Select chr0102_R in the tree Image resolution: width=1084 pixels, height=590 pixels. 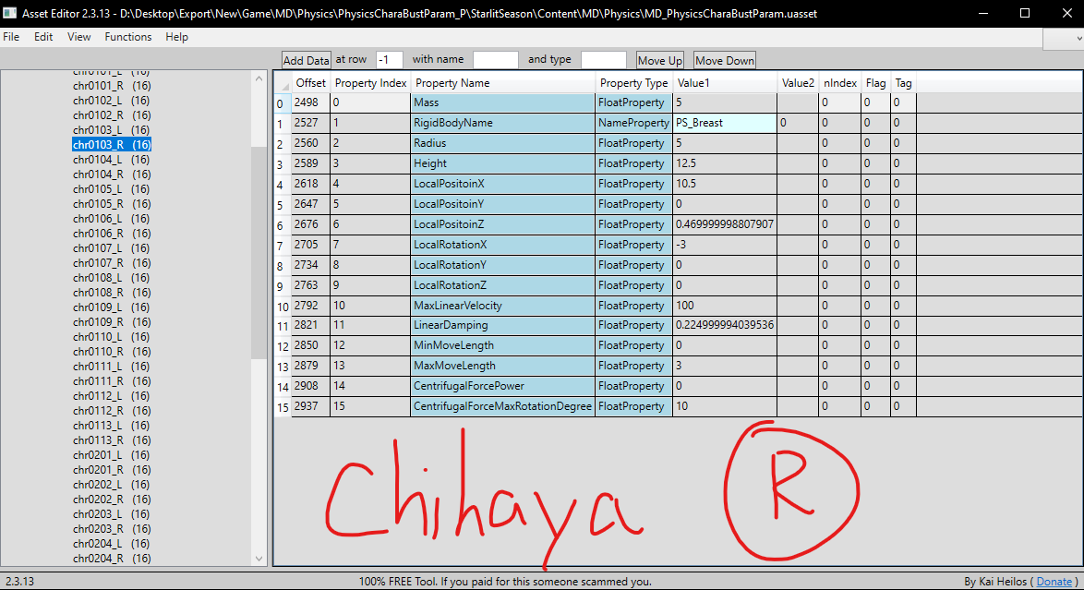pyautogui.click(x=112, y=114)
